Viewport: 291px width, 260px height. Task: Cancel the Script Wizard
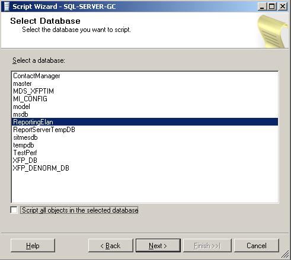coord(257,246)
